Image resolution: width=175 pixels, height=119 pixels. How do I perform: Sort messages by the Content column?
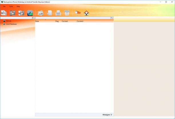click(x=80, y=21)
